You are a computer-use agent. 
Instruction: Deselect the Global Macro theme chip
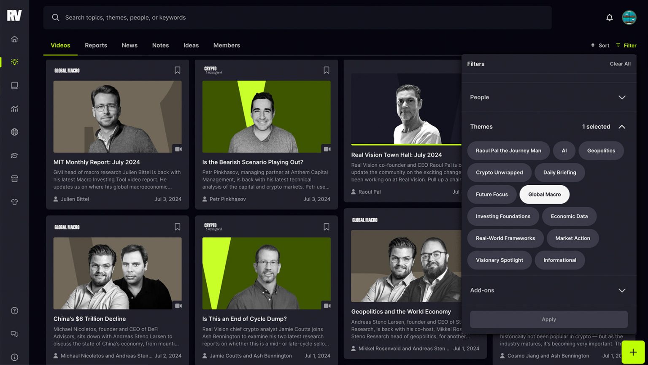click(x=544, y=195)
